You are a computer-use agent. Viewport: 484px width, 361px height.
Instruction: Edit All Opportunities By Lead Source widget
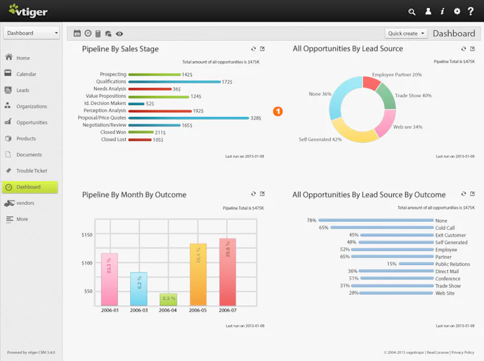tap(472, 49)
